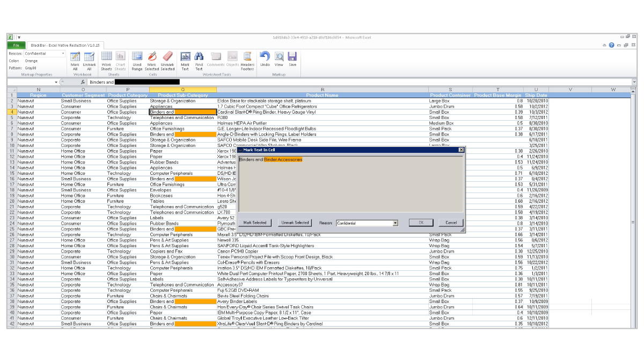Click OK in Mark Text In Cell dialog
Image resolution: width=644 pixels, height=362 pixels.
(x=421, y=223)
